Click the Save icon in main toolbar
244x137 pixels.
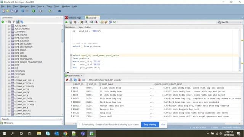click(12, 11)
